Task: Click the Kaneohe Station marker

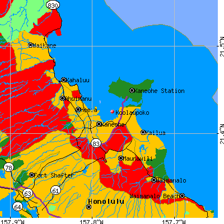Action: (132, 91)
